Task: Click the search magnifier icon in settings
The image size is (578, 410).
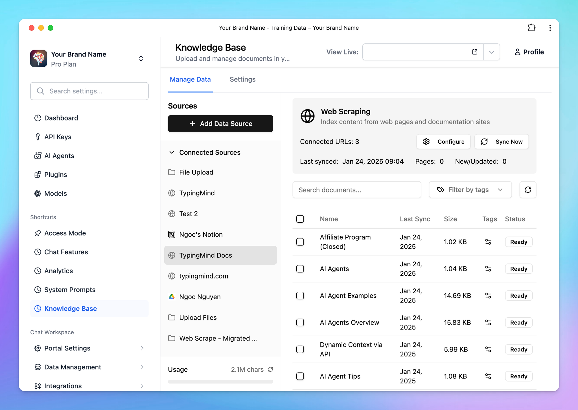Action: click(x=41, y=91)
